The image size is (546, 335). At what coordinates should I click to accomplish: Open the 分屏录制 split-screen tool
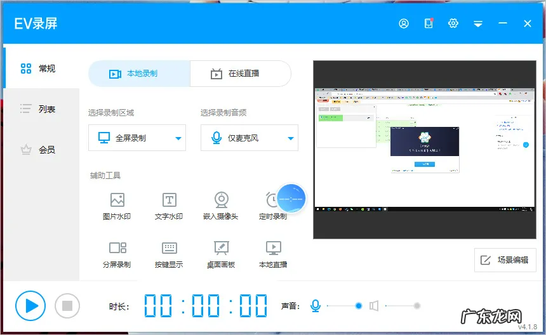point(117,254)
